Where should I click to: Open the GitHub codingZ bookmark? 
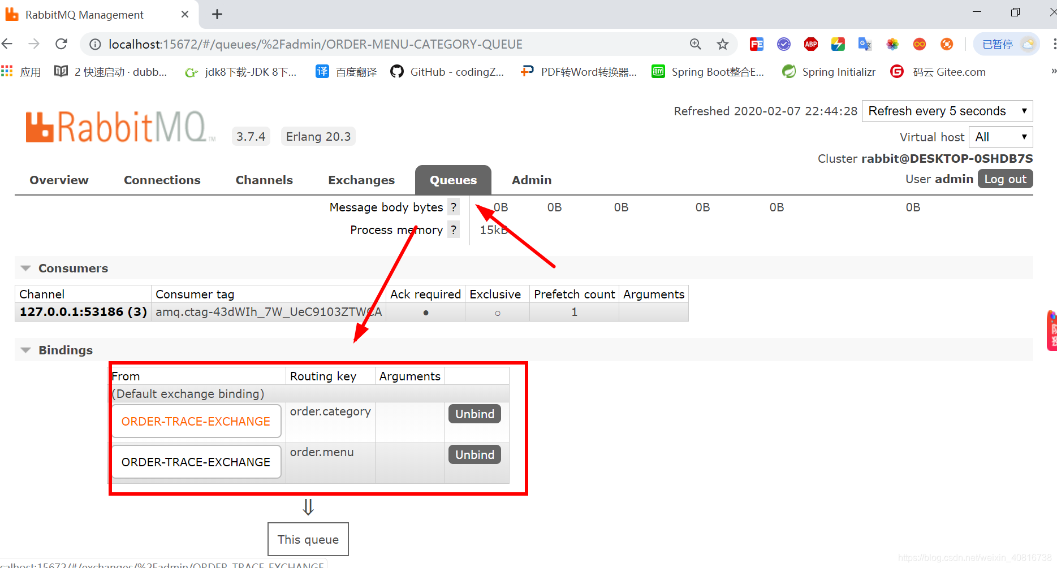click(x=447, y=72)
